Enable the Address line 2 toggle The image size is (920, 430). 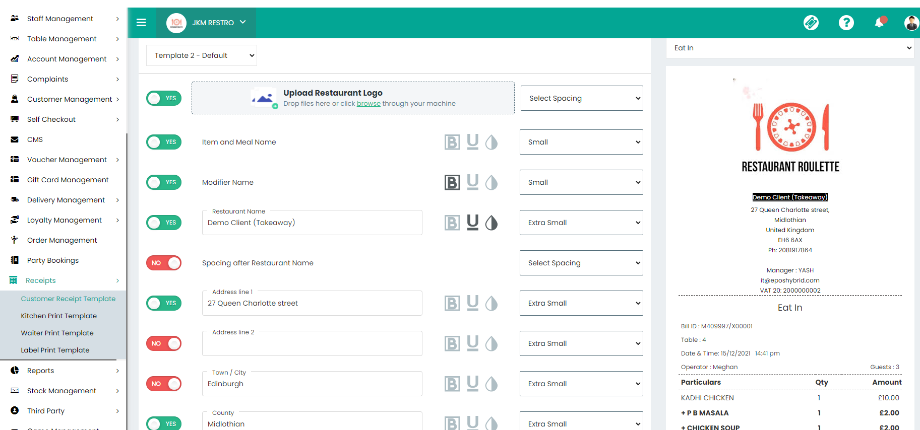tap(164, 343)
